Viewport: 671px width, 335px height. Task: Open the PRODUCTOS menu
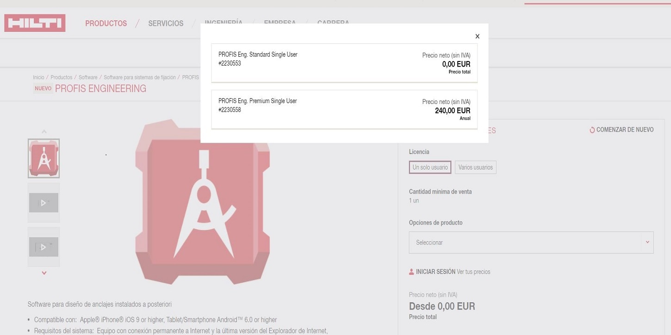(x=106, y=23)
